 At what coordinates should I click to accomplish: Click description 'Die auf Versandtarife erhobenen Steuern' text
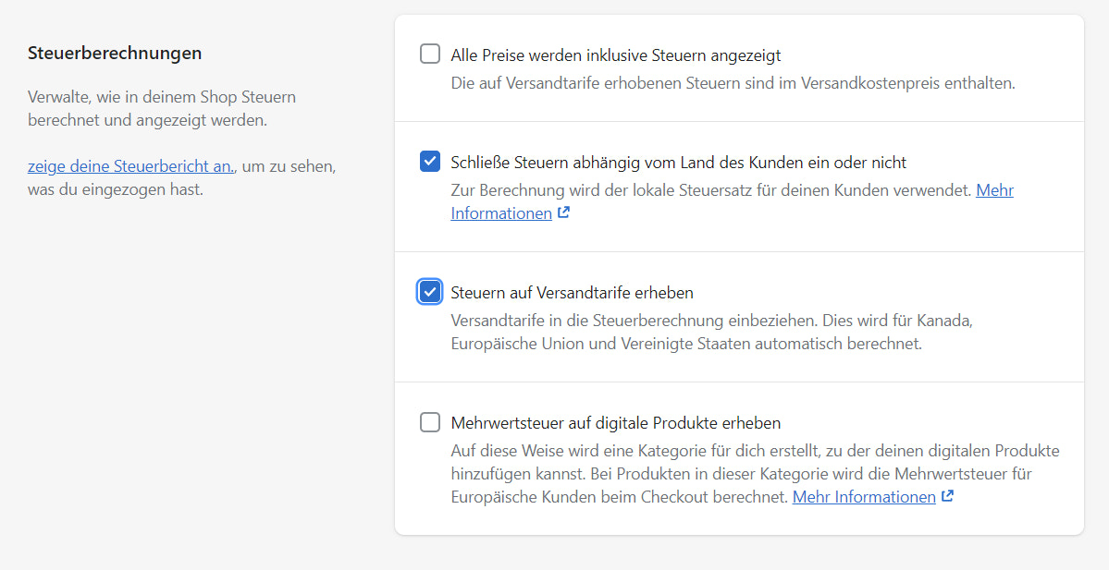point(733,83)
